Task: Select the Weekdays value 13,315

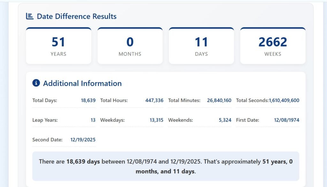Action: pos(156,120)
